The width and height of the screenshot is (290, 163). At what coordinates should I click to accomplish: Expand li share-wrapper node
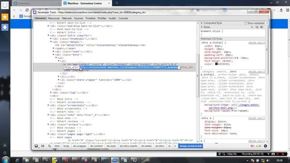[59, 80]
